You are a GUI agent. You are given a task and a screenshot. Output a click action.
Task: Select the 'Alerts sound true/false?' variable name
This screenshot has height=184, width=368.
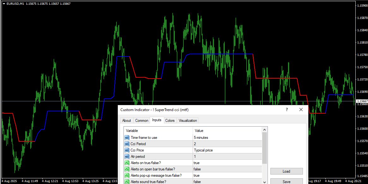point(148,182)
